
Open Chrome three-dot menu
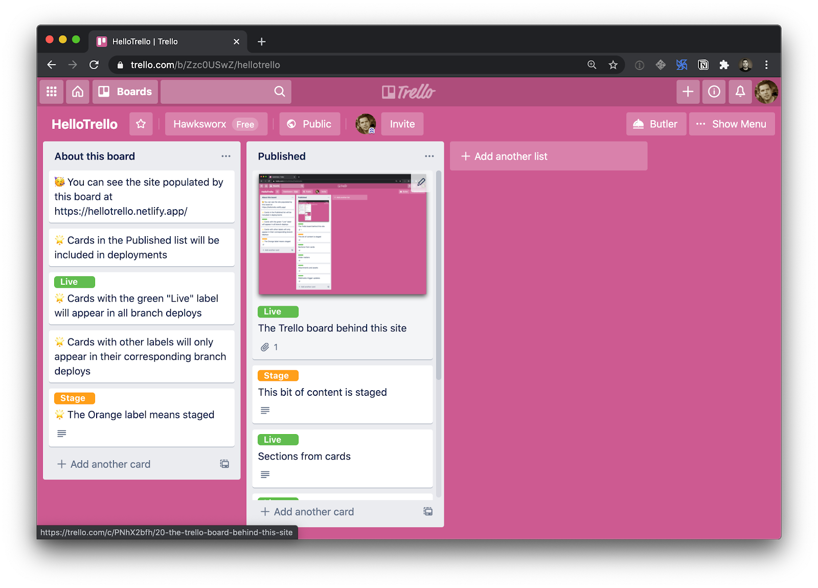[x=766, y=65]
